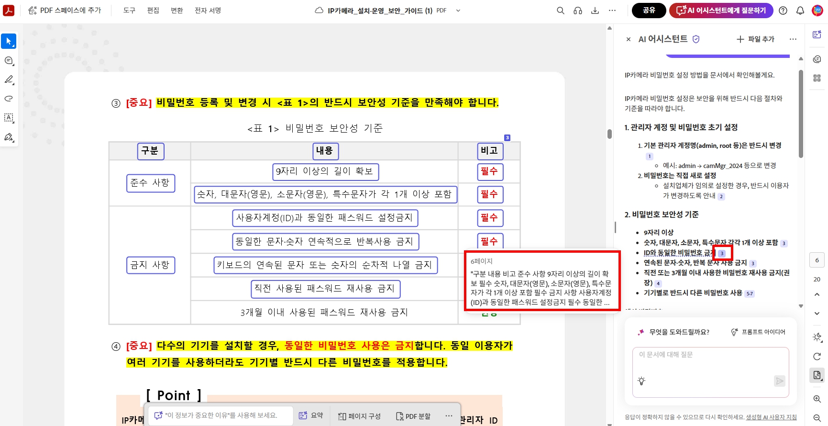
Task: Open the 도구 menu
Action: pyautogui.click(x=129, y=11)
